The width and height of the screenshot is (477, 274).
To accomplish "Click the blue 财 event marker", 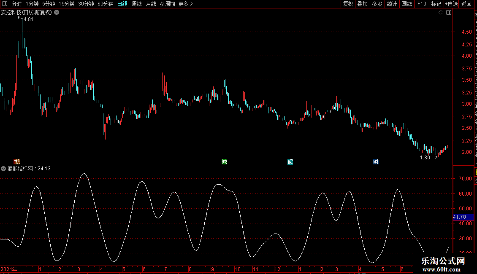I will click(376, 161).
